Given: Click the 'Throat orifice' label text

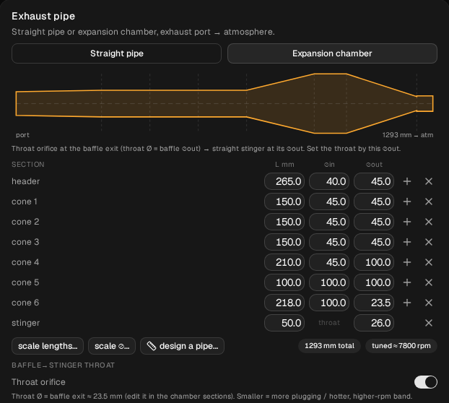Looking at the screenshot, I should coord(38,382).
